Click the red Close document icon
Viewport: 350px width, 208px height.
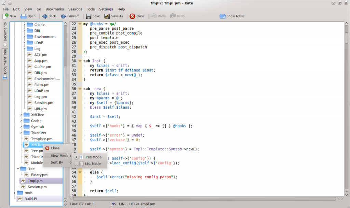pyautogui.click(x=132, y=16)
